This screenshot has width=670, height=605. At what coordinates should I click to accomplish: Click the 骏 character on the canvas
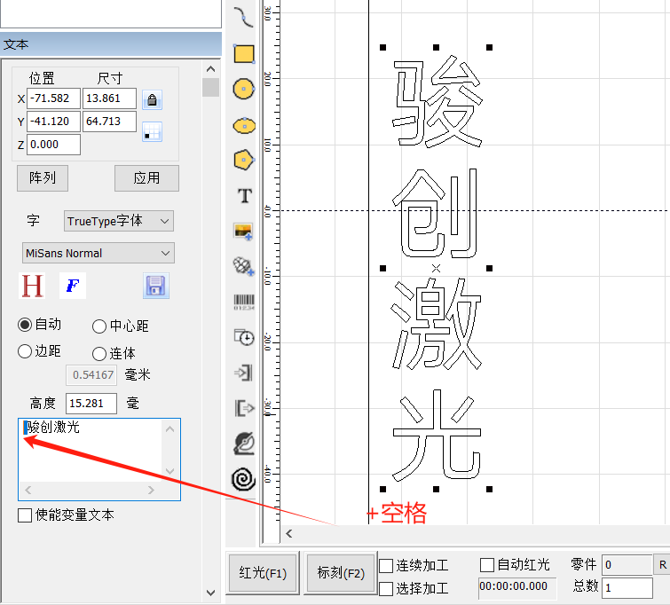tap(437, 102)
